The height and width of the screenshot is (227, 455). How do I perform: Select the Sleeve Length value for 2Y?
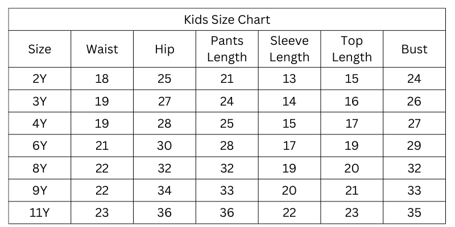click(289, 79)
